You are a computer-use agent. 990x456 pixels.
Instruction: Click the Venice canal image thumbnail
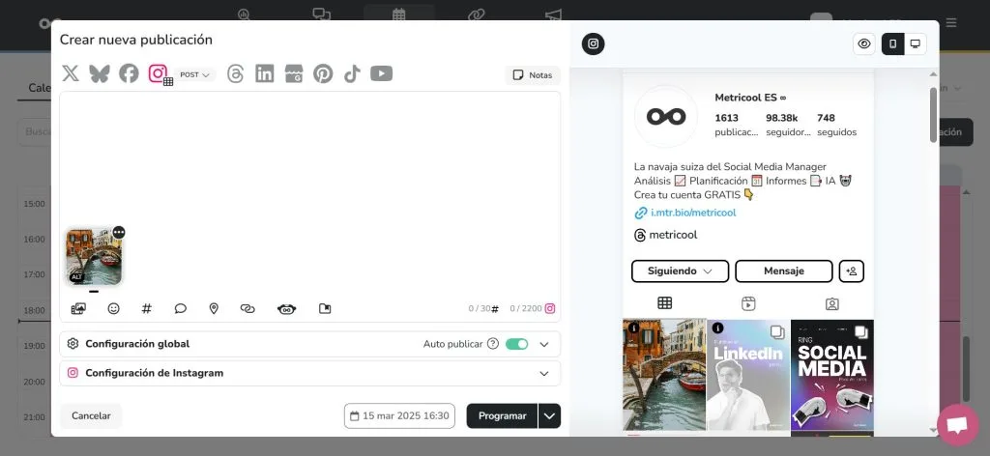[94, 256]
